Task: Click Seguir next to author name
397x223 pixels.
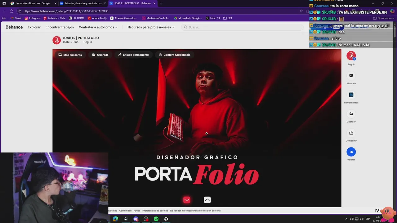Action: point(88,42)
